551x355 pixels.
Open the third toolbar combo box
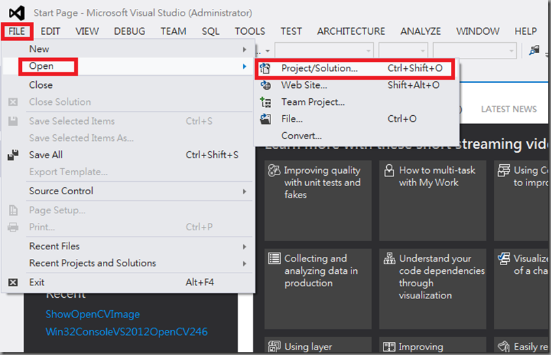475,50
